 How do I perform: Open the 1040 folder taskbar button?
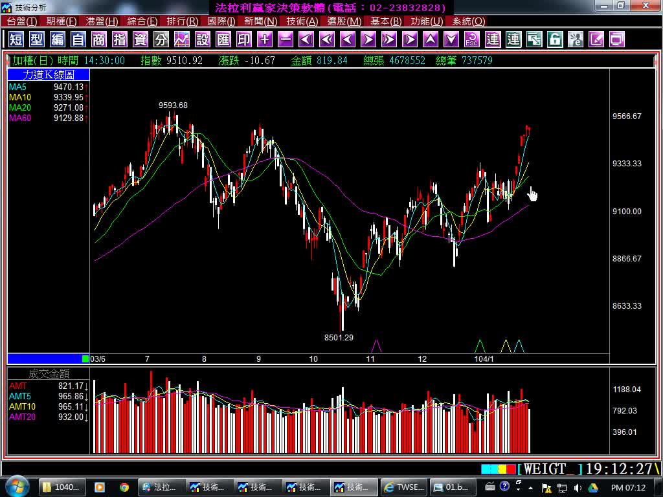point(62,487)
